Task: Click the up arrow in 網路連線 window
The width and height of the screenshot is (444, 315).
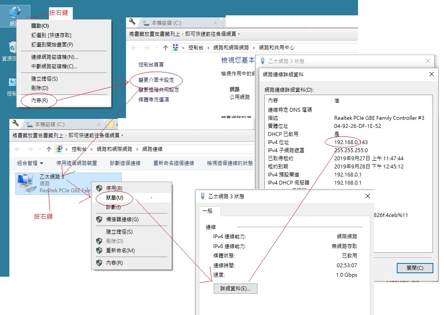Action: pos(49,149)
